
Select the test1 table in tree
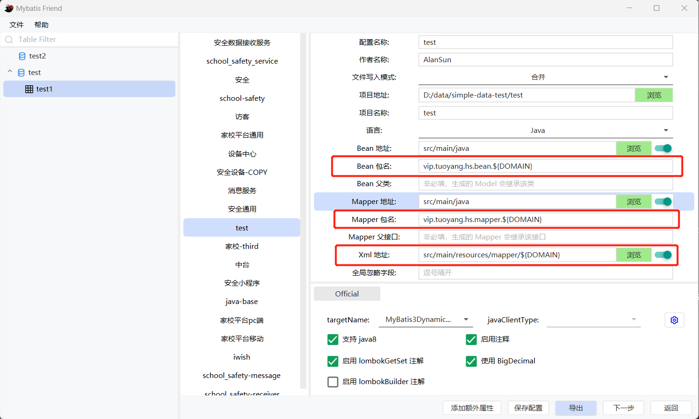90,89
